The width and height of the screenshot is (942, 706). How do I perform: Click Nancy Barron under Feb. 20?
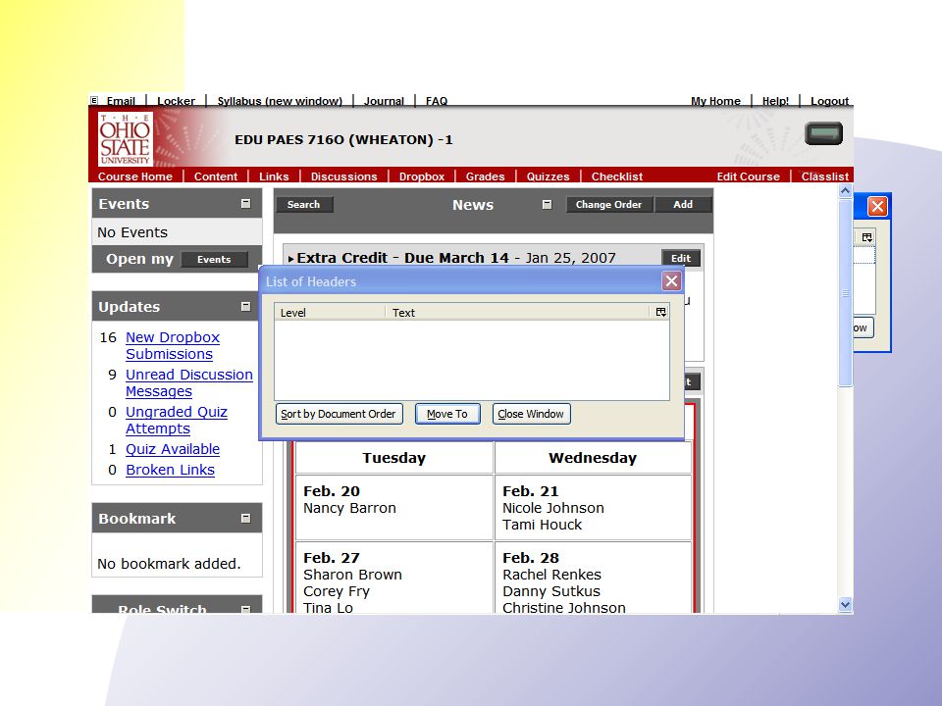point(349,508)
